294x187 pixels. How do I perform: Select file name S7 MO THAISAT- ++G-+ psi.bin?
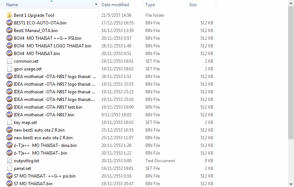coord(45,176)
